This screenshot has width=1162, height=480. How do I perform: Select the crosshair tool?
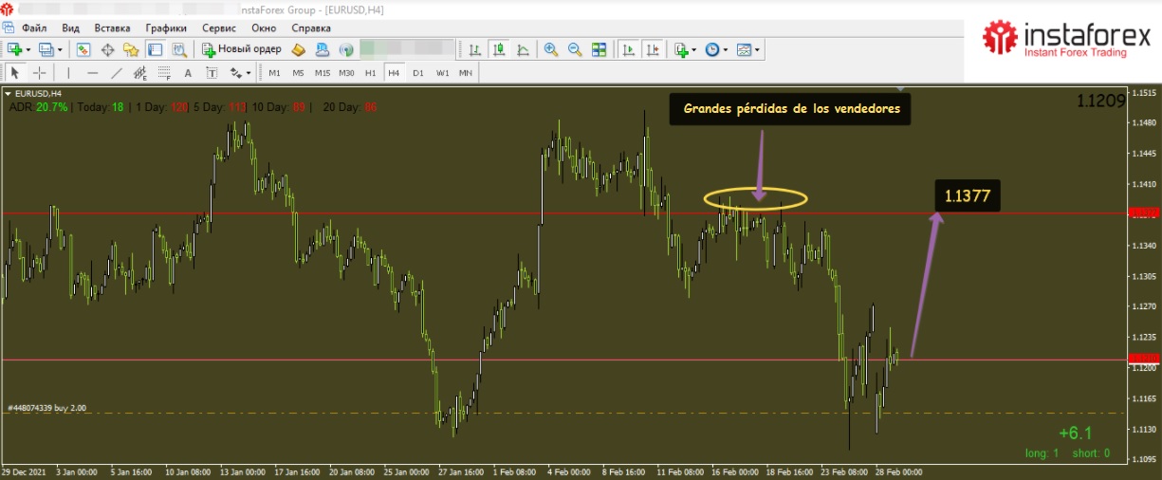(x=40, y=72)
